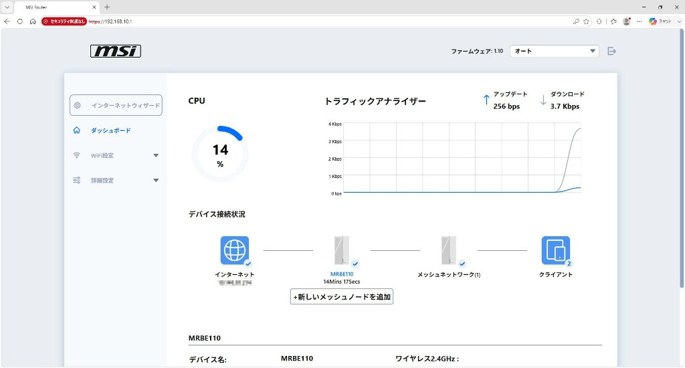The image size is (685, 368).
Task: Click the browser address bar URL
Action: point(110,21)
